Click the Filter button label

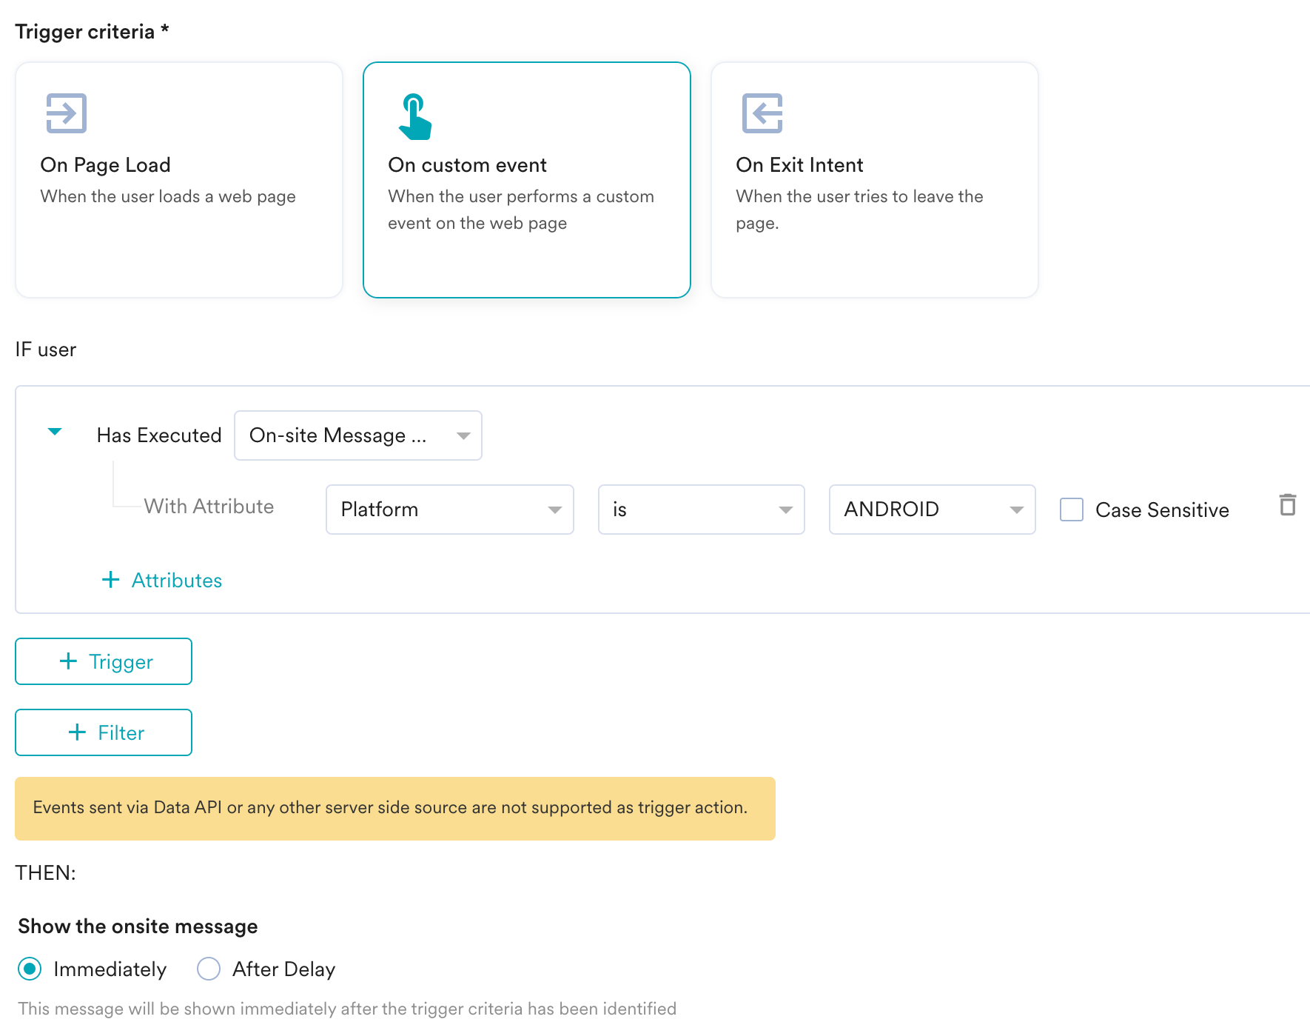(121, 732)
